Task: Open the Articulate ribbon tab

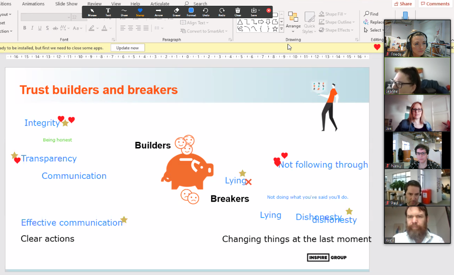Action: [160, 4]
